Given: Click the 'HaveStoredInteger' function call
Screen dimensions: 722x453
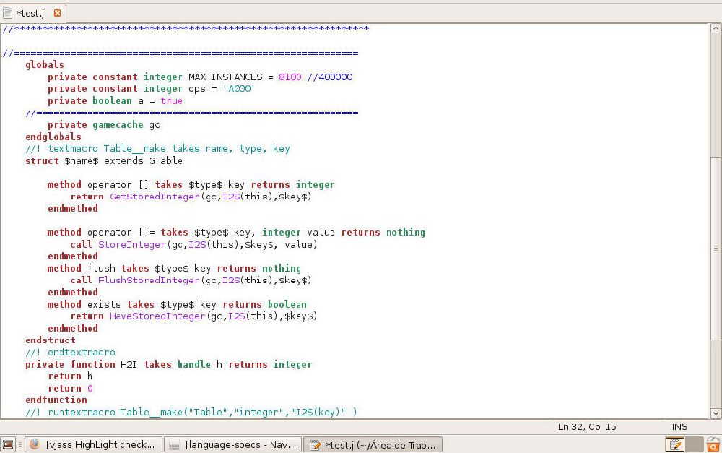Looking at the screenshot, I should click(157, 316).
